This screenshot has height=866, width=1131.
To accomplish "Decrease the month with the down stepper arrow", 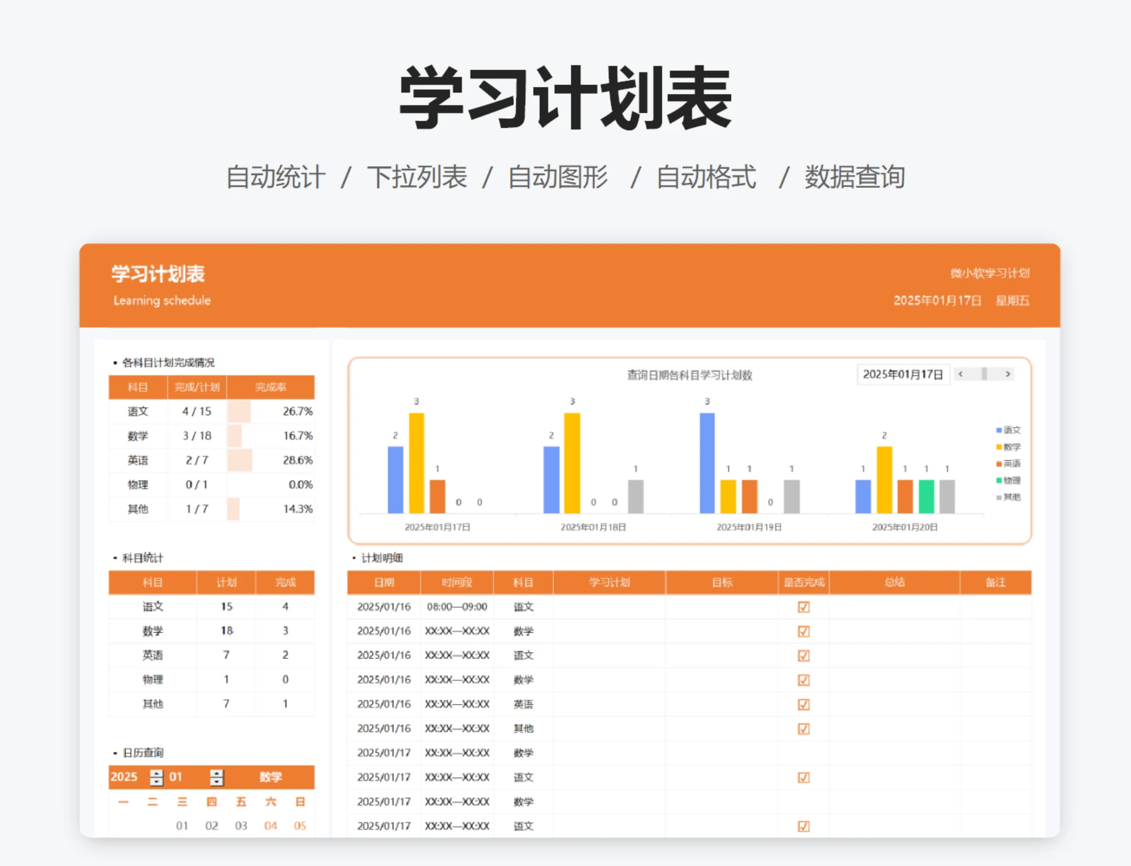I will tap(216, 781).
